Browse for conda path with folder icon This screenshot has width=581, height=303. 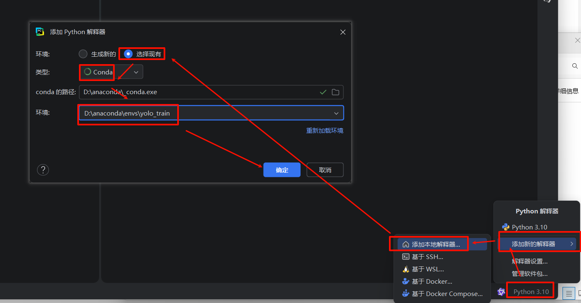click(336, 92)
